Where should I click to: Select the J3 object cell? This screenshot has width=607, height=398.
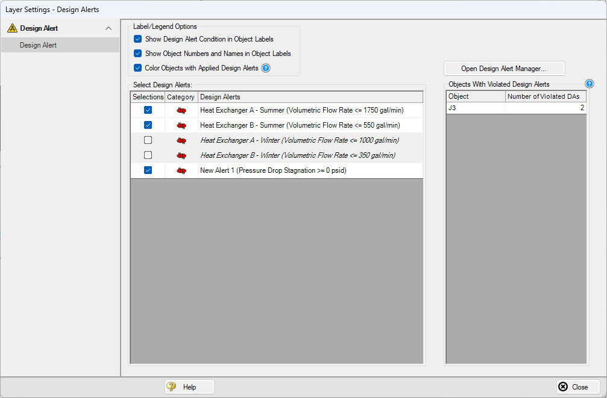(476, 108)
